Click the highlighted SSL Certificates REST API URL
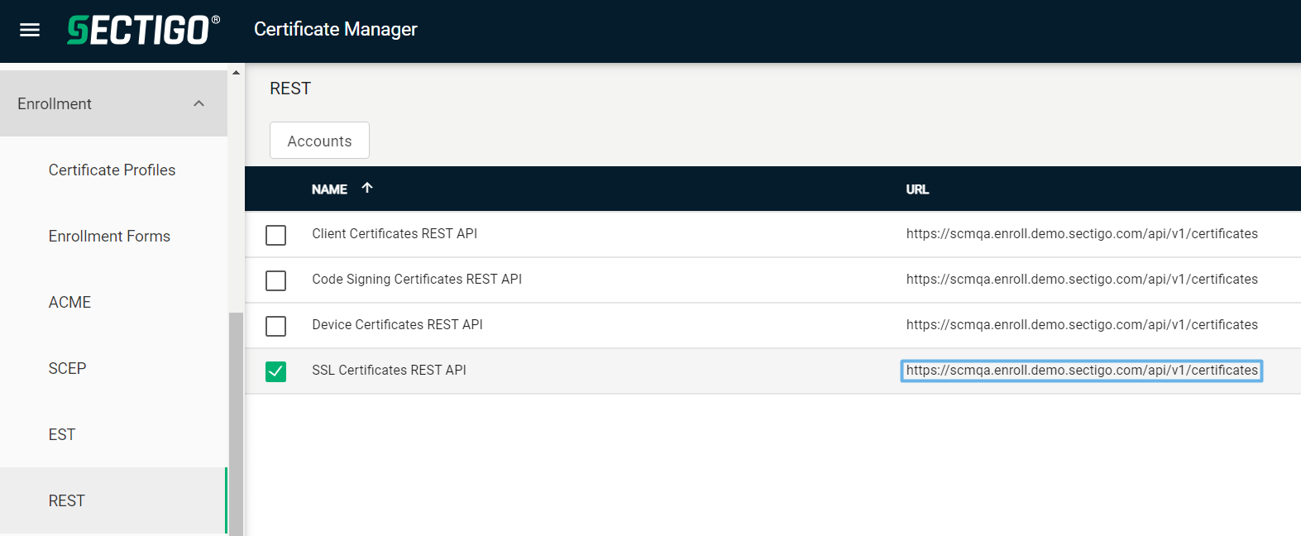 1082,371
